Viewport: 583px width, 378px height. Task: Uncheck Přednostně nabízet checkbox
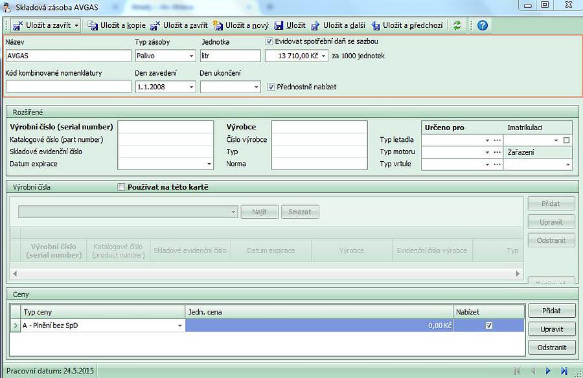[271, 87]
